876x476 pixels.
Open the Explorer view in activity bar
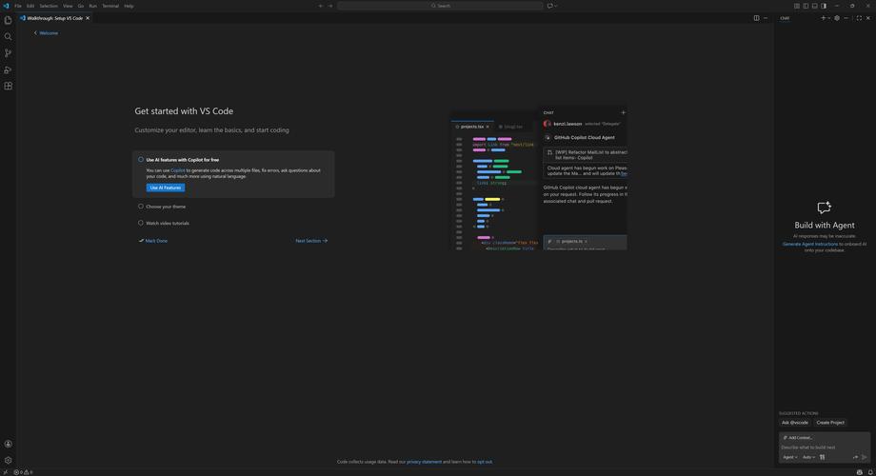pos(8,20)
